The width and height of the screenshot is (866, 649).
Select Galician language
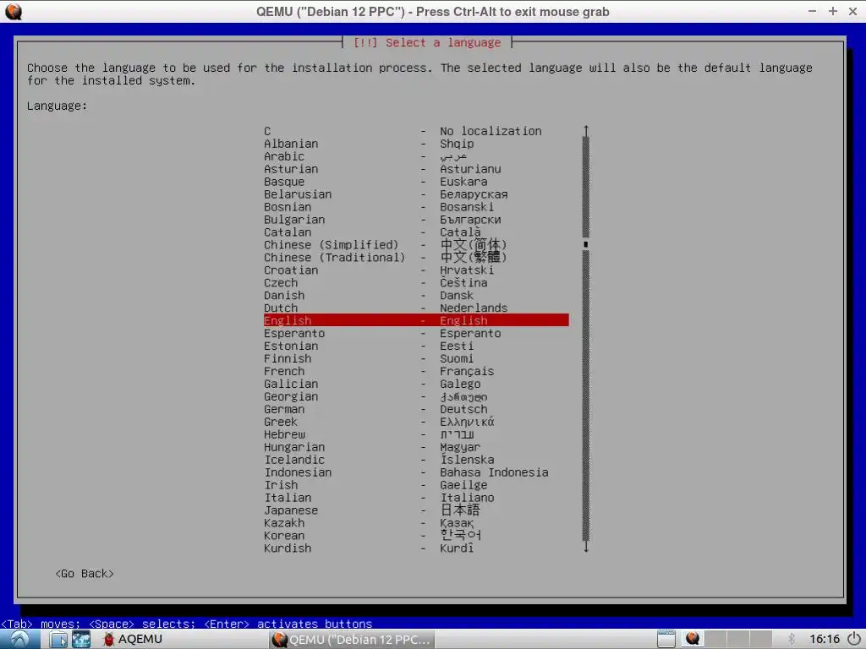(416, 384)
